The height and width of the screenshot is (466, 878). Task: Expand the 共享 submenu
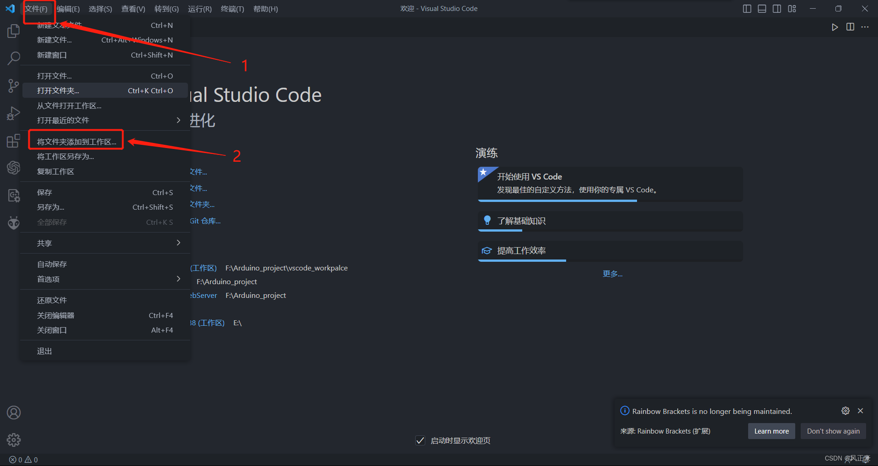(x=105, y=243)
